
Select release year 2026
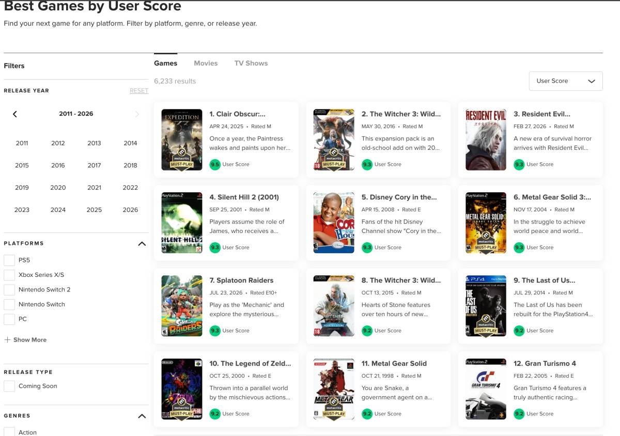click(x=130, y=210)
